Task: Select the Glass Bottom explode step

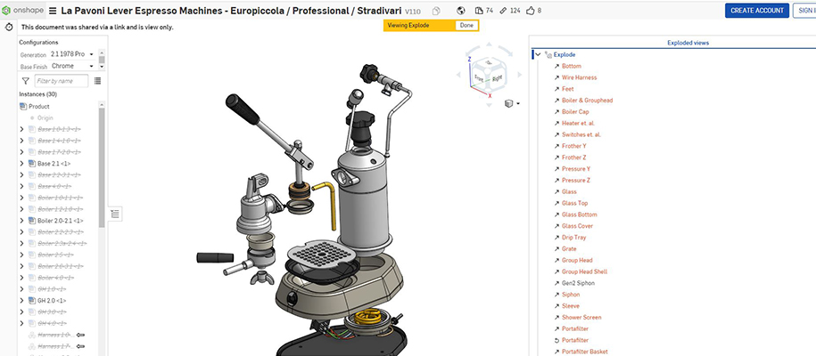Action: (x=579, y=214)
